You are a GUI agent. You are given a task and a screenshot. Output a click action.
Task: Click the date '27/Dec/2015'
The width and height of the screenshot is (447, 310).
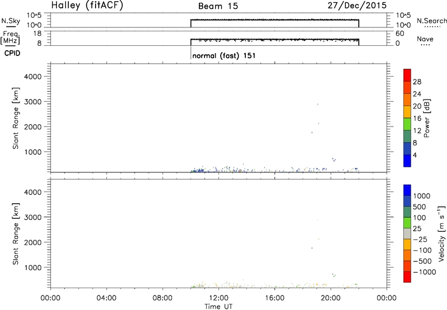[357, 6]
